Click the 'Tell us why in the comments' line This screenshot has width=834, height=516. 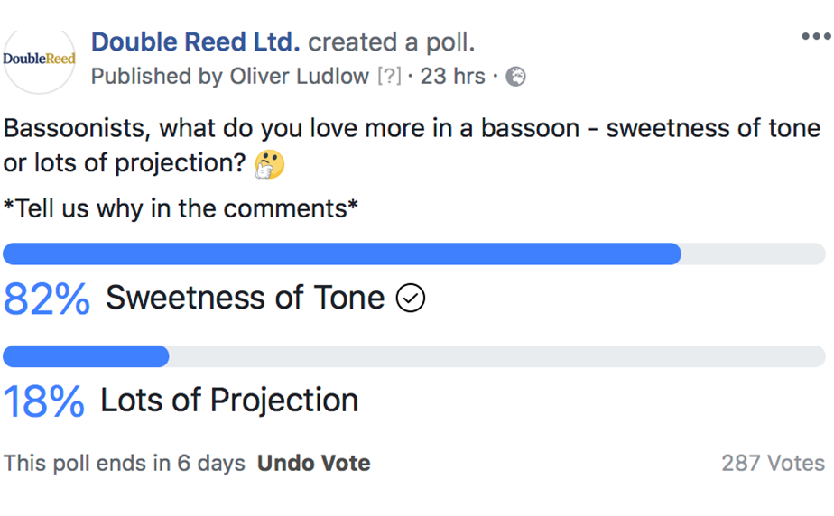coord(181,208)
